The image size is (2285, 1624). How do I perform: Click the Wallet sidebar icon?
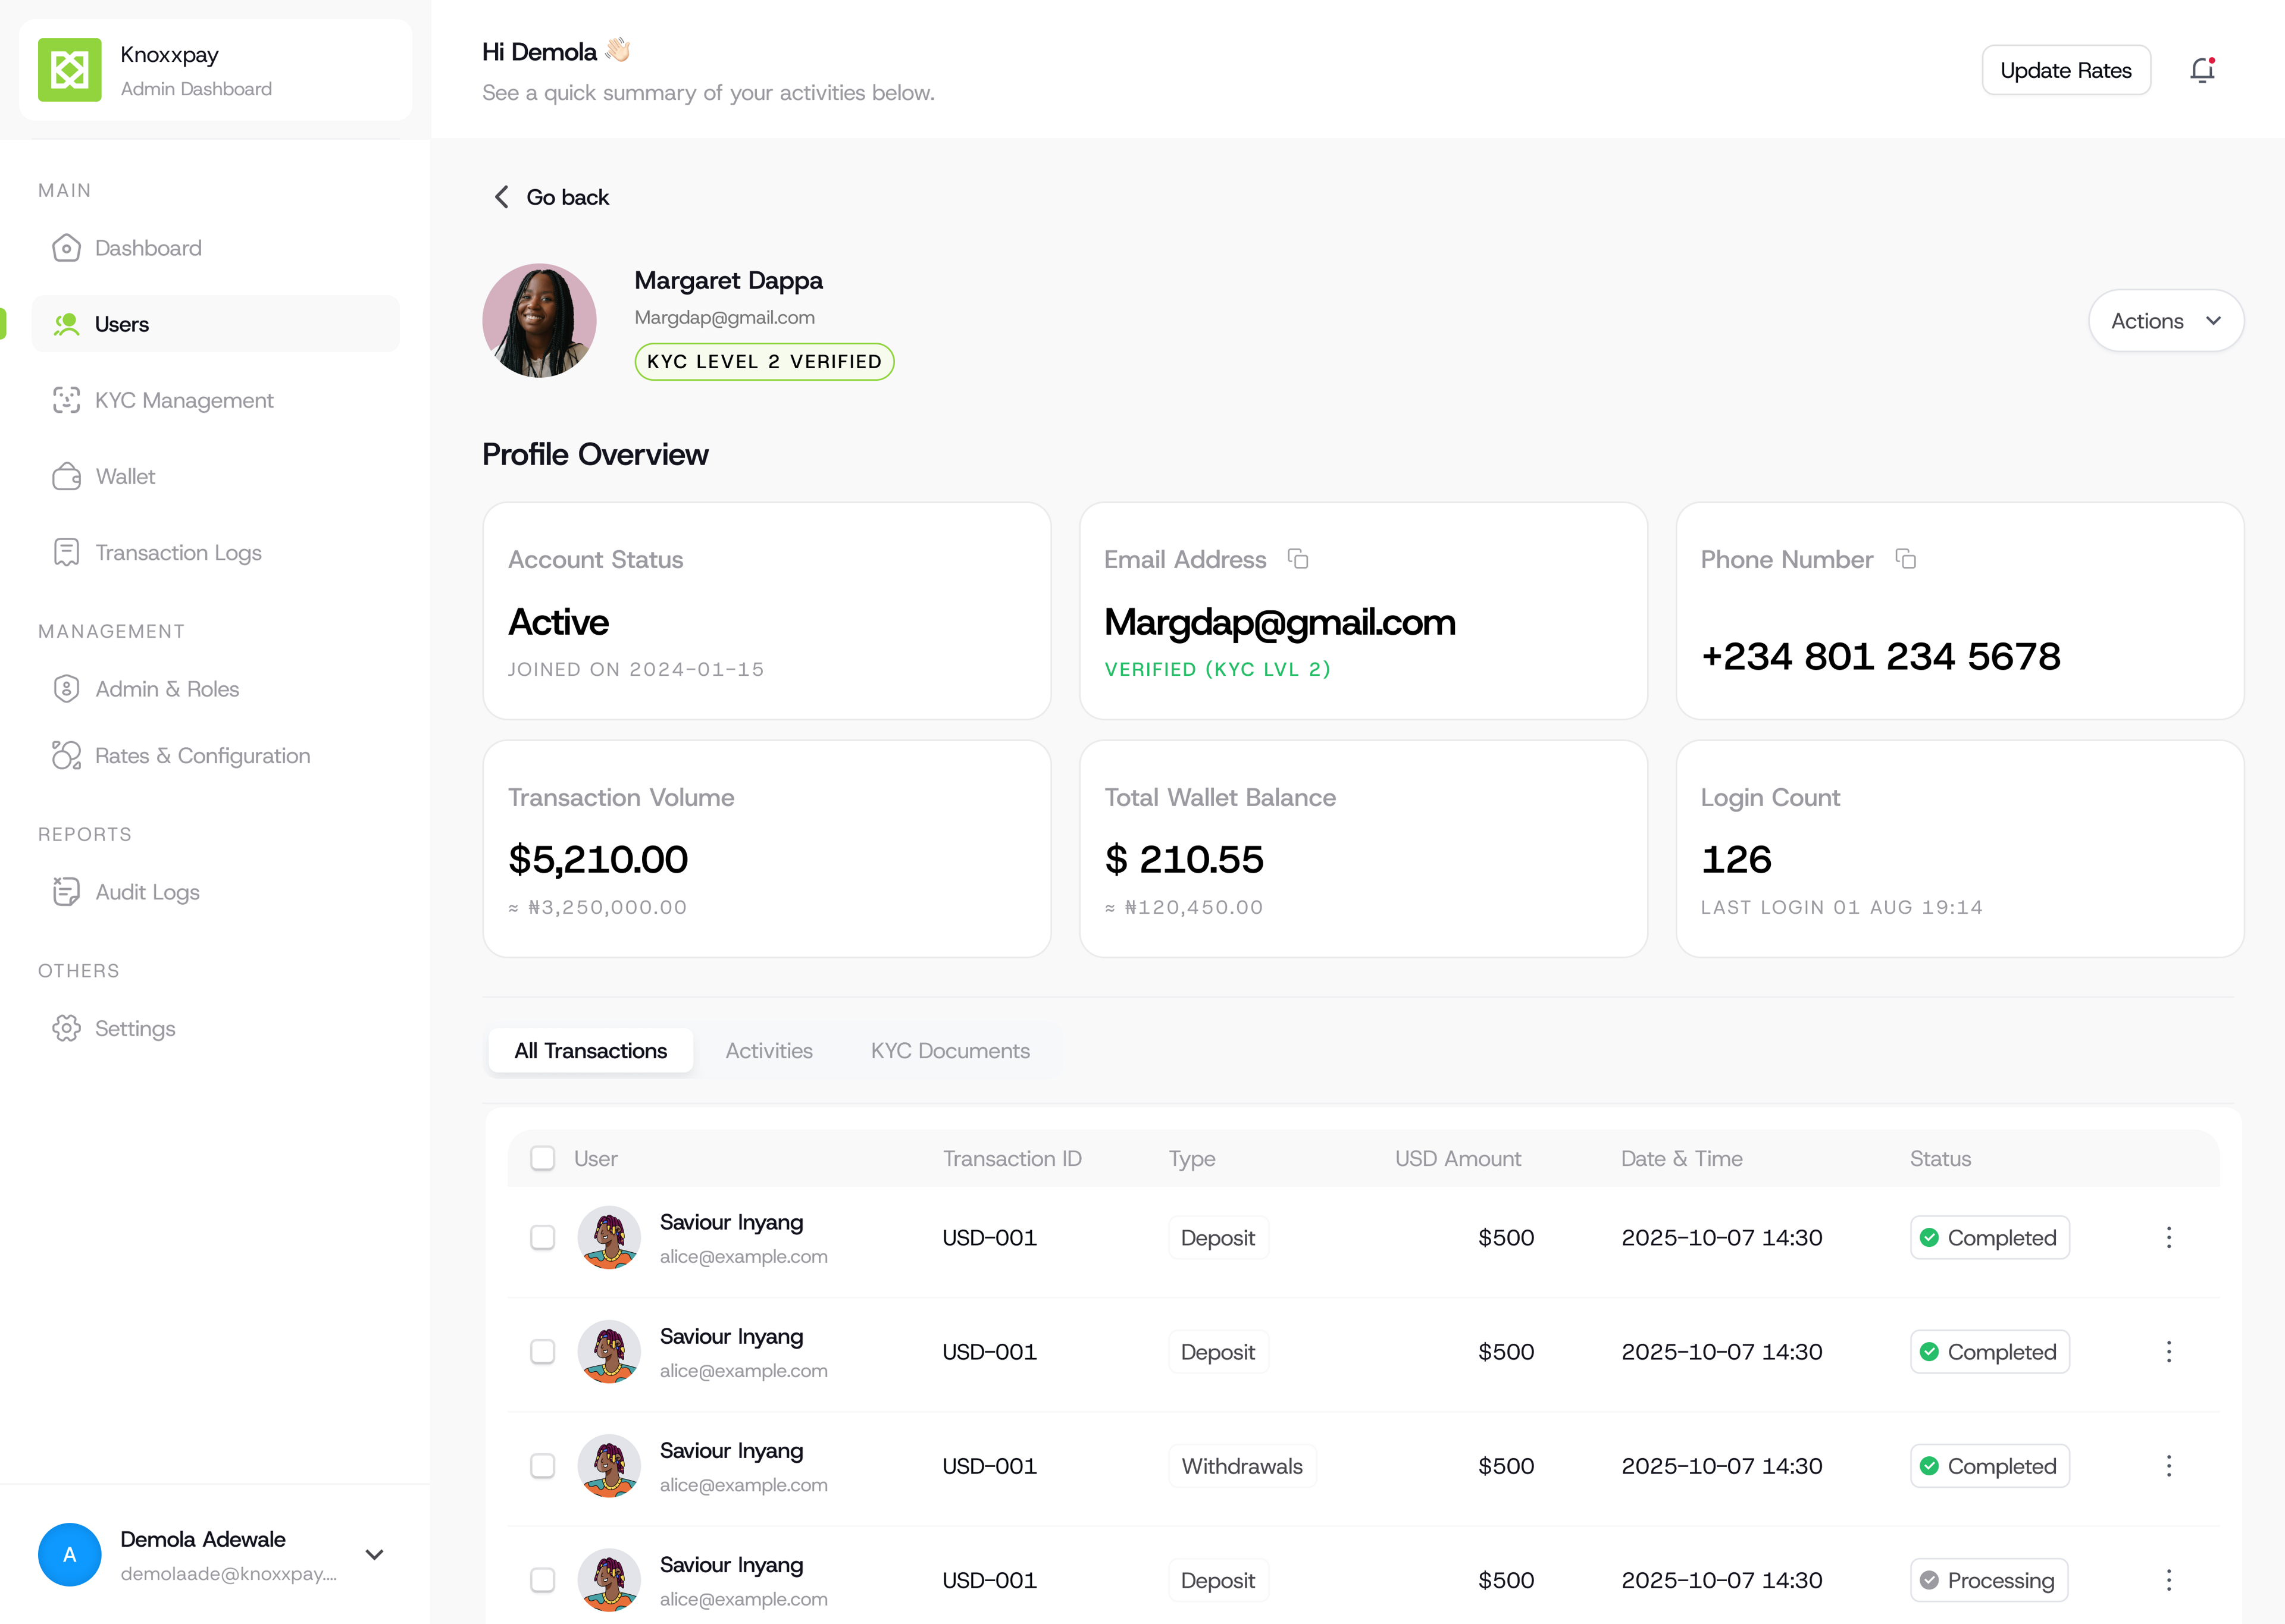(66, 476)
